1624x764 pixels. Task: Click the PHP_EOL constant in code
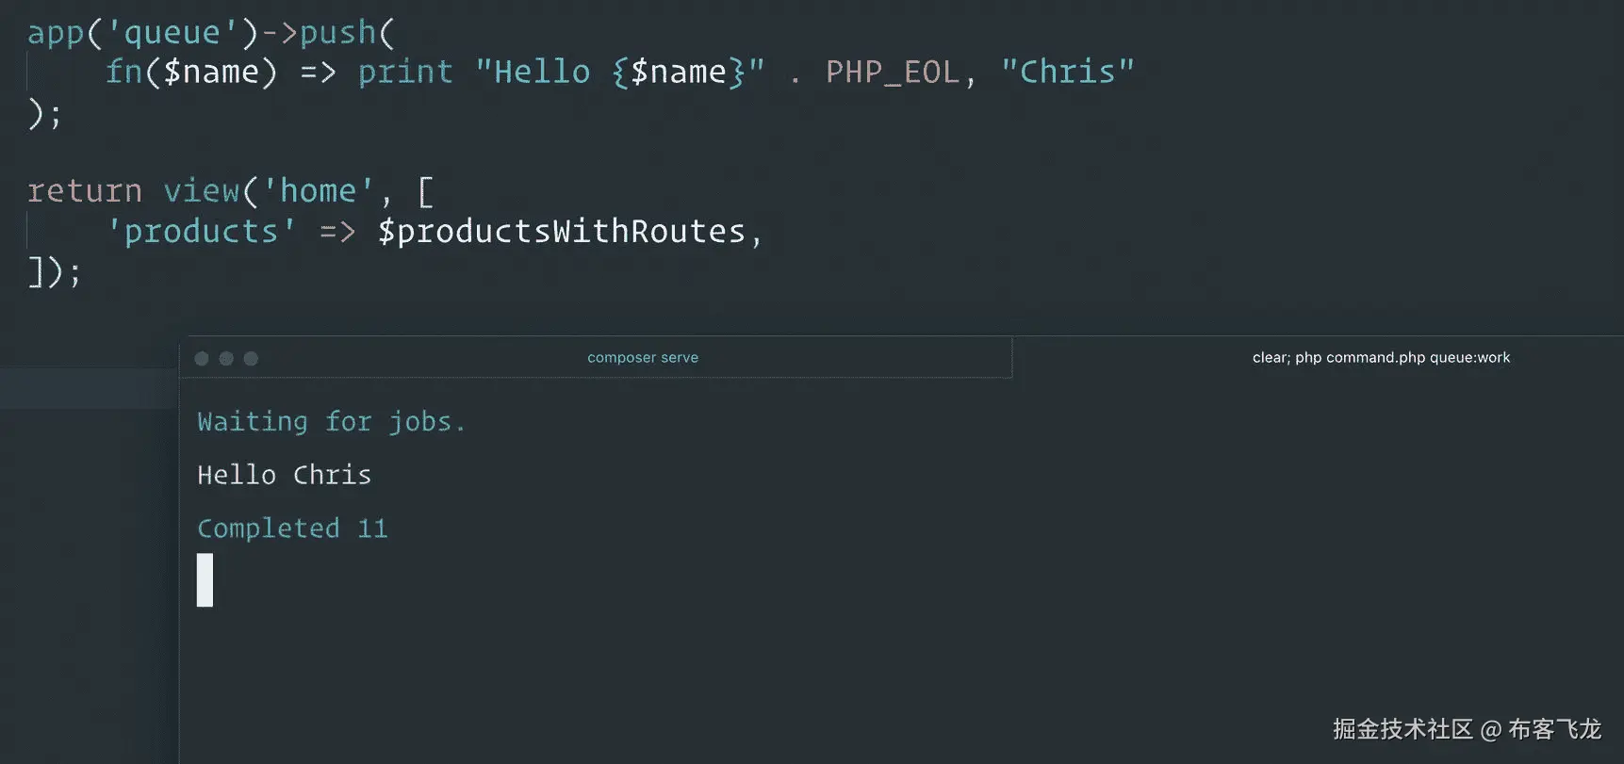point(892,73)
